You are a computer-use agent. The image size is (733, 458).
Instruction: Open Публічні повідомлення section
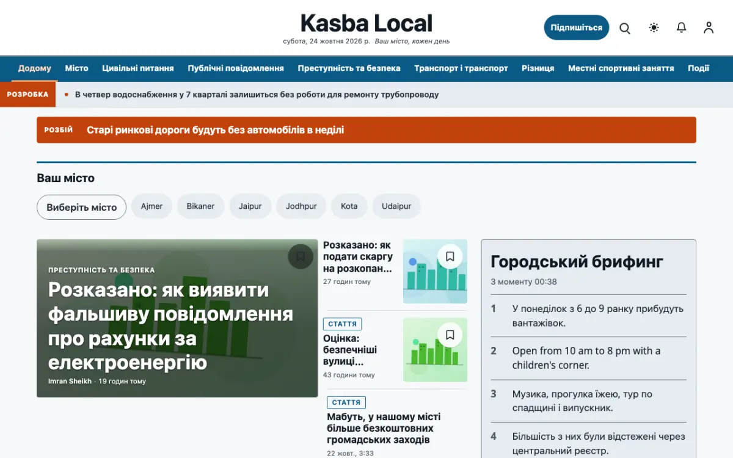click(x=236, y=68)
